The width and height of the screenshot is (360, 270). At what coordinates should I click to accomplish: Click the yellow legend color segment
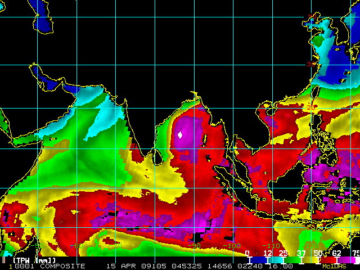309,260
